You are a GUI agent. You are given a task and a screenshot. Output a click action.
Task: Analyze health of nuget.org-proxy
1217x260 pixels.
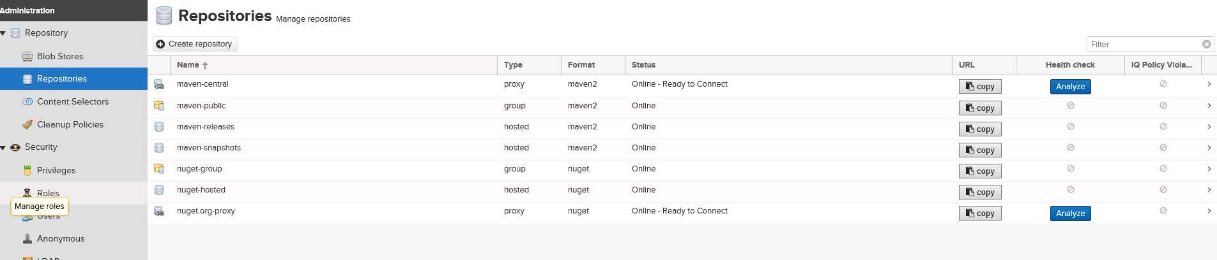point(1070,213)
